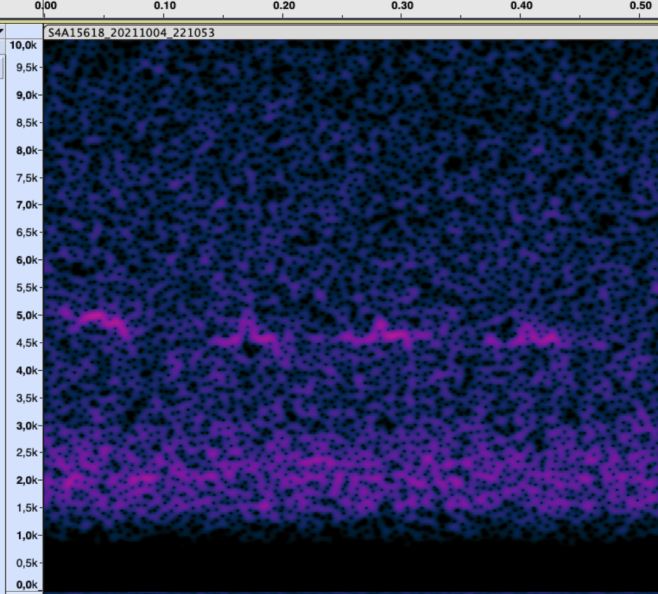Click the 5,0k mark on vertical scale
Screen dimensions: 658x594
coord(24,315)
